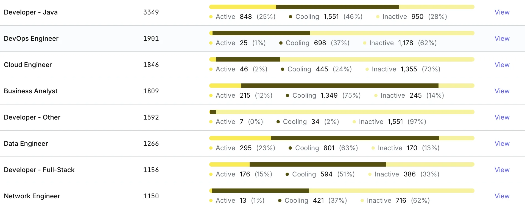This screenshot has width=525, height=209.
Task: Click the Inactive legend dot in the Network Engineer row
Action: tap(362, 201)
